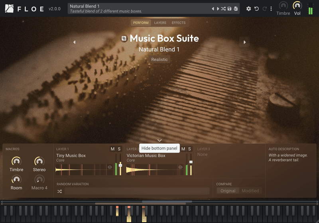Click the Music Box Suite title

tap(164, 38)
